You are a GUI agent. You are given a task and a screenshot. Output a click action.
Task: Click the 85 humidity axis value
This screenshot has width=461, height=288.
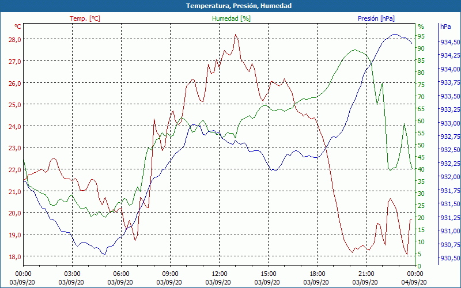click(421, 60)
